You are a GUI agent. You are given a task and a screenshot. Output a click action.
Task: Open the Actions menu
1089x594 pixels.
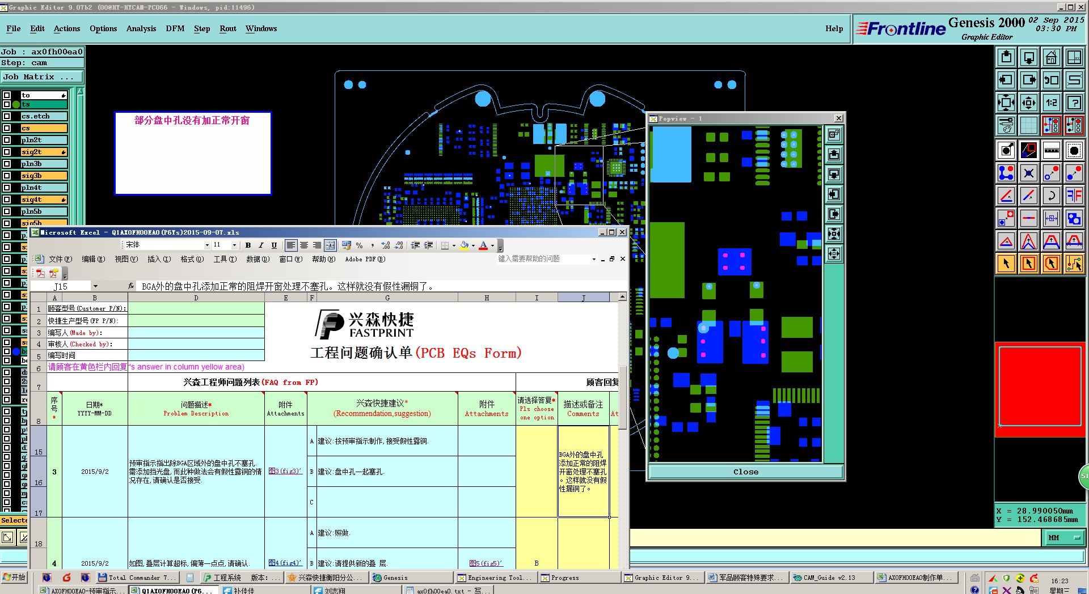(x=67, y=28)
